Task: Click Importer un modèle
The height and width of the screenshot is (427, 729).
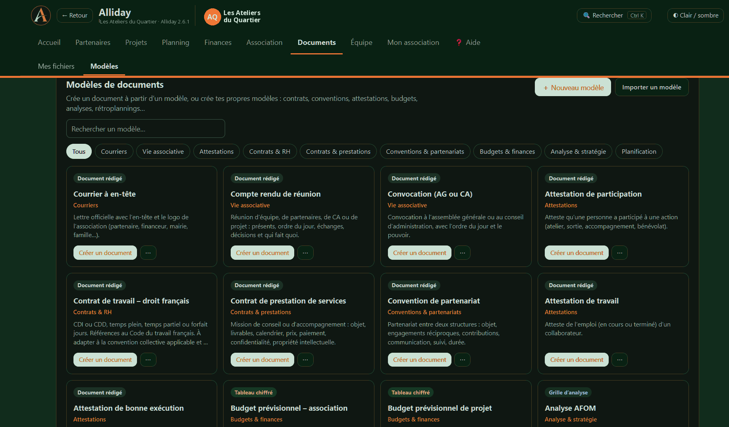Action: click(652, 87)
